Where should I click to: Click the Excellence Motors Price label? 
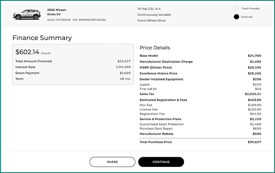158,74
